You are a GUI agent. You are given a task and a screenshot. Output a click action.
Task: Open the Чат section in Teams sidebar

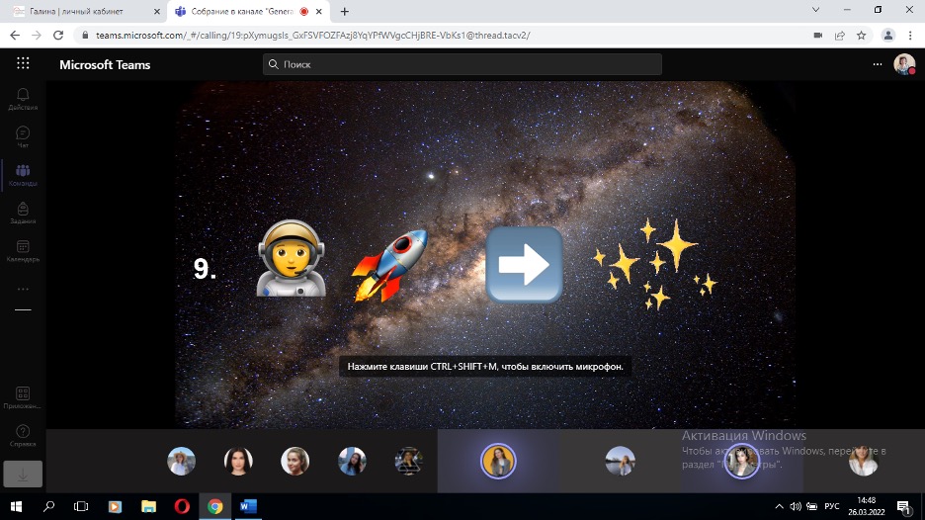point(23,136)
